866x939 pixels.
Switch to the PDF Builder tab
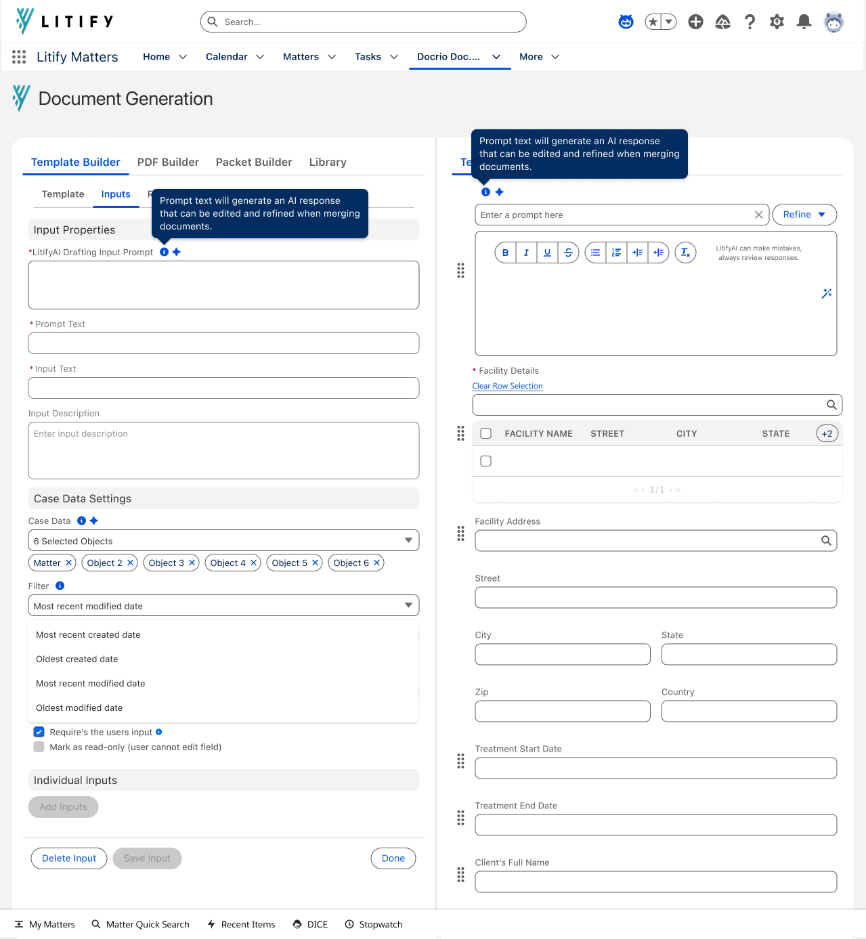(x=168, y=162)
